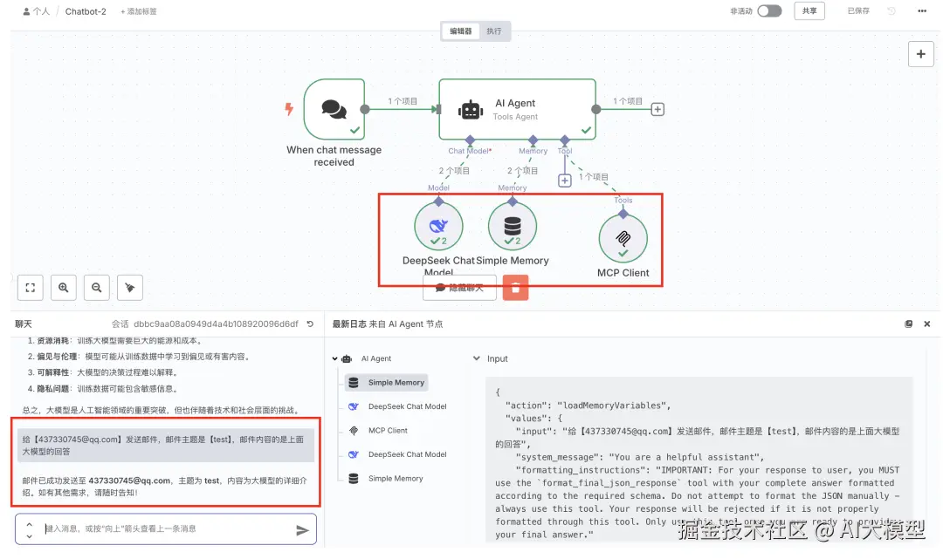The height and width of the screenshot is (559, 943).
Task: Reset the chat session with refresh icon
Action: (x=310, y=324)
